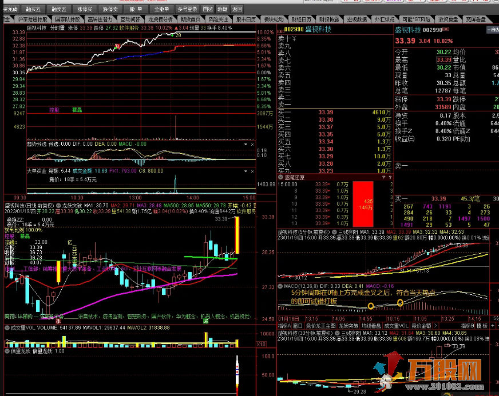Open the 龙妖突破 indicator dropdown on daily chart

[59, 205]
